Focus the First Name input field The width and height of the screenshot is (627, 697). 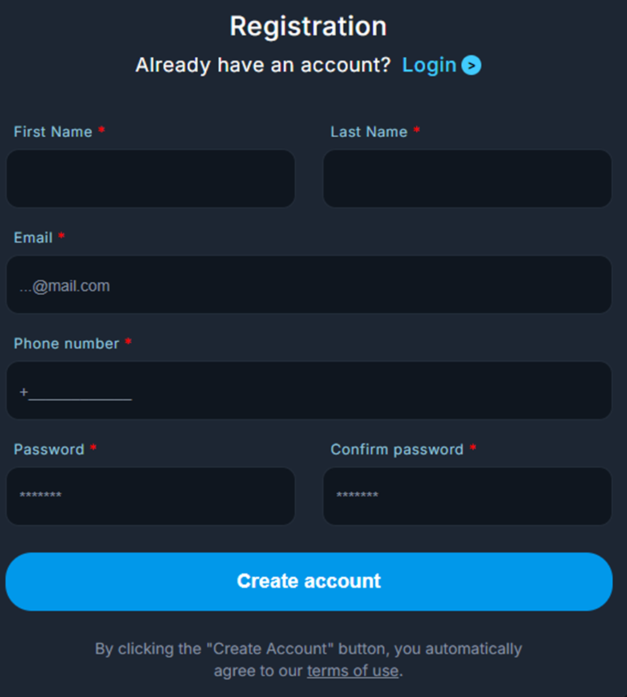(x=150, y=178)
